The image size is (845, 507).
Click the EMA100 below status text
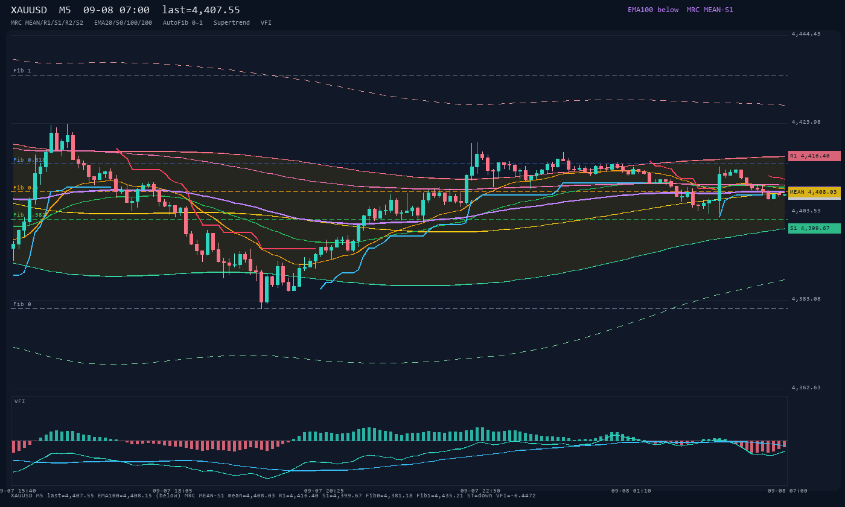(x=653, y=10)
